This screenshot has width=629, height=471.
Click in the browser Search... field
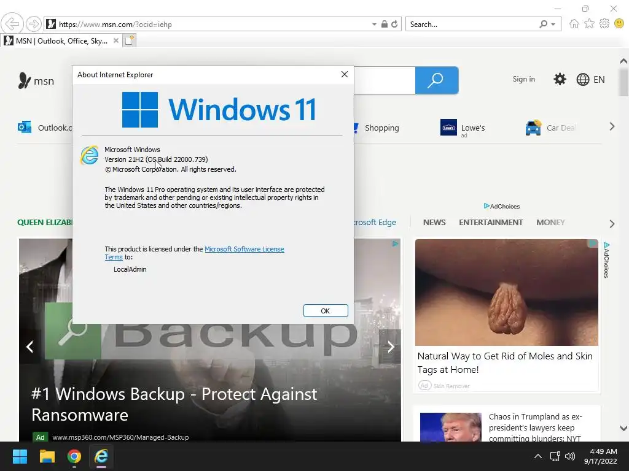click(471, 24)
